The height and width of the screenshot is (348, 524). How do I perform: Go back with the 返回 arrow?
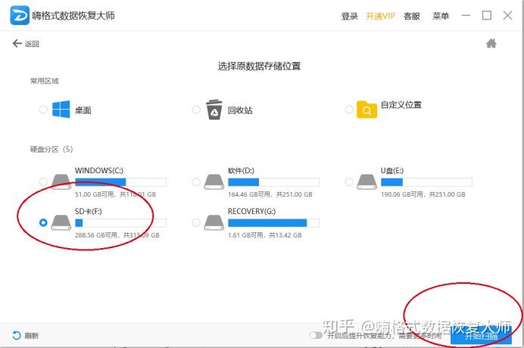(17, 43)
